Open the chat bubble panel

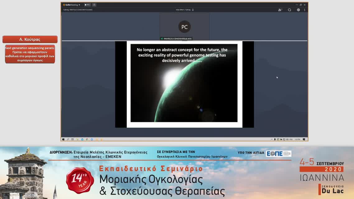click(289, 10)
